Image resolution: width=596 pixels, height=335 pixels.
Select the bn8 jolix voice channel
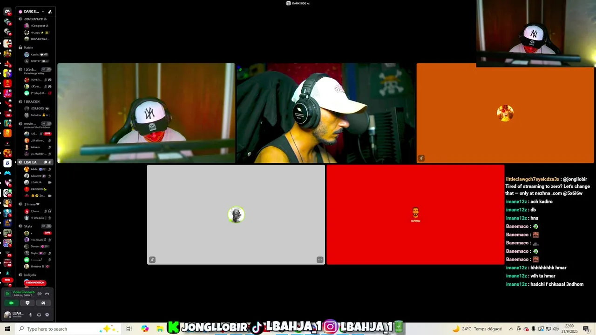click(x=35, y=275)
